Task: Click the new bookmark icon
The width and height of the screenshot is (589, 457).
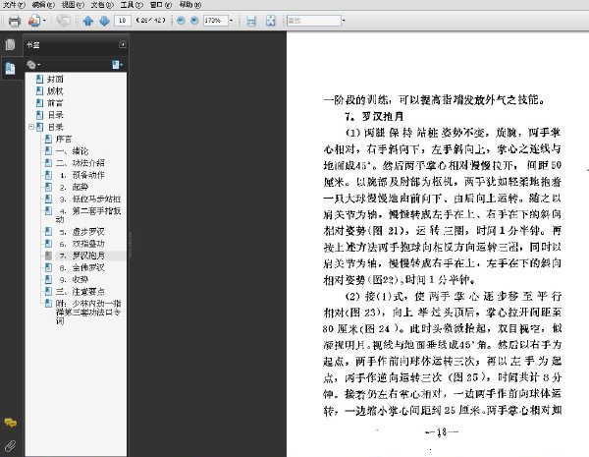Action: (117, 65)
